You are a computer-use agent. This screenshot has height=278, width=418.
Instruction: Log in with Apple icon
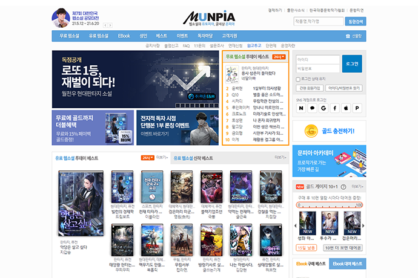[x=346, y=108]
